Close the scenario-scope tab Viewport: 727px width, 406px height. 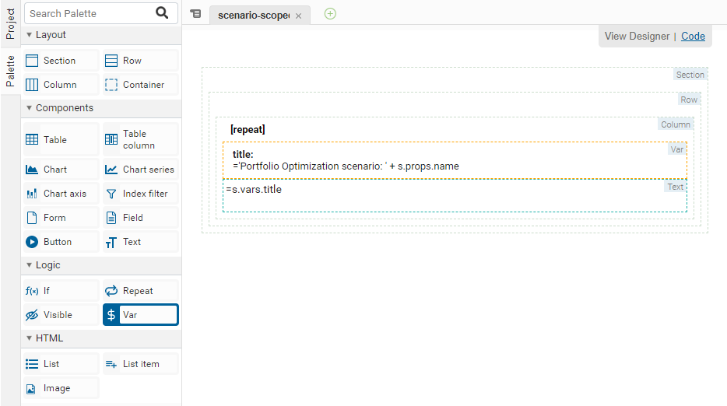298,16
